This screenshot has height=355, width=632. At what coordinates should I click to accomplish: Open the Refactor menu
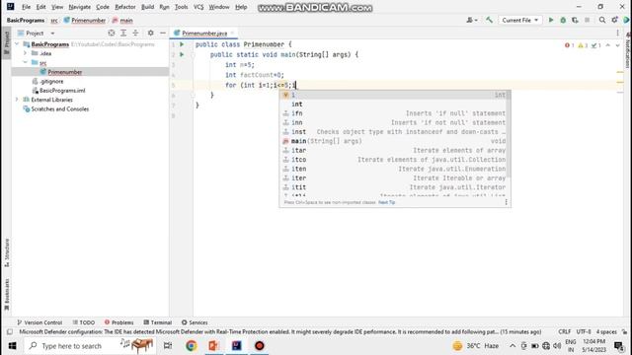tap(125, 7)
